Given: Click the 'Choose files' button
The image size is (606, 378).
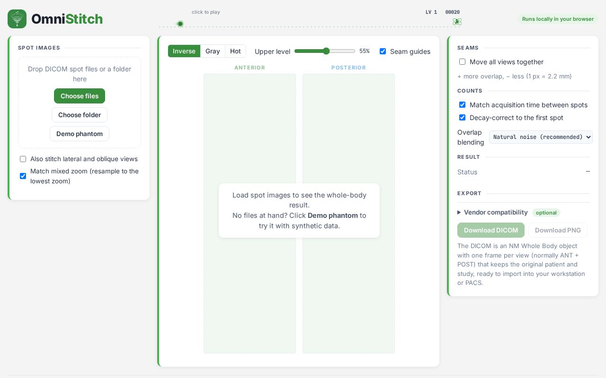Looking at the screenshot, I should (x=80, y=96).
